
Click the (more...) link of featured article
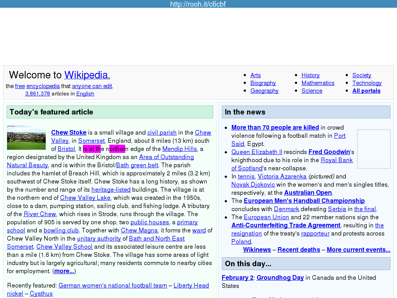pyautogui.click(x=64, y=271)
